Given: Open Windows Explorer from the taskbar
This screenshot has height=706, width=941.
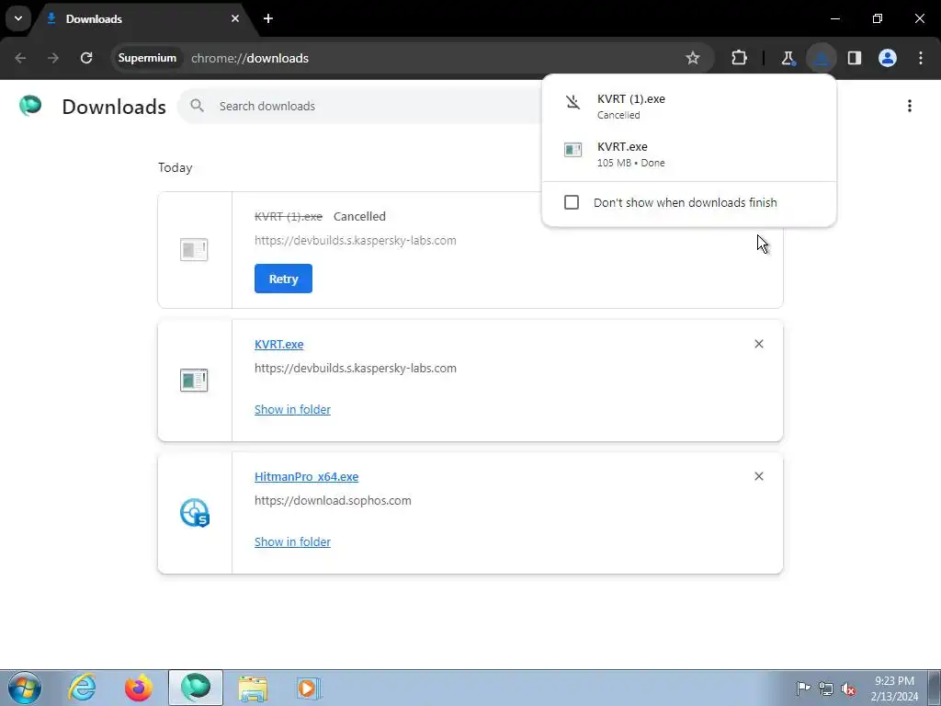Looking at the screenshot, I should [254, 688].
